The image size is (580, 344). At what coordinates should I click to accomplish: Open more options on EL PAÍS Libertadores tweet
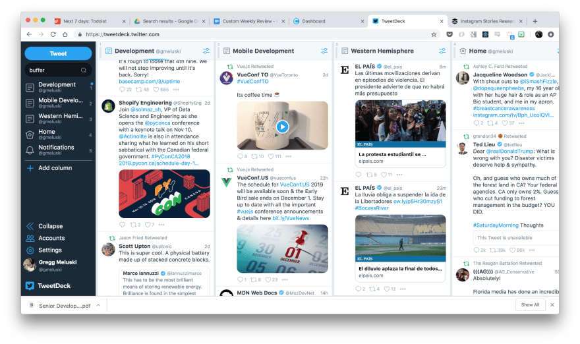pos(403,289)
